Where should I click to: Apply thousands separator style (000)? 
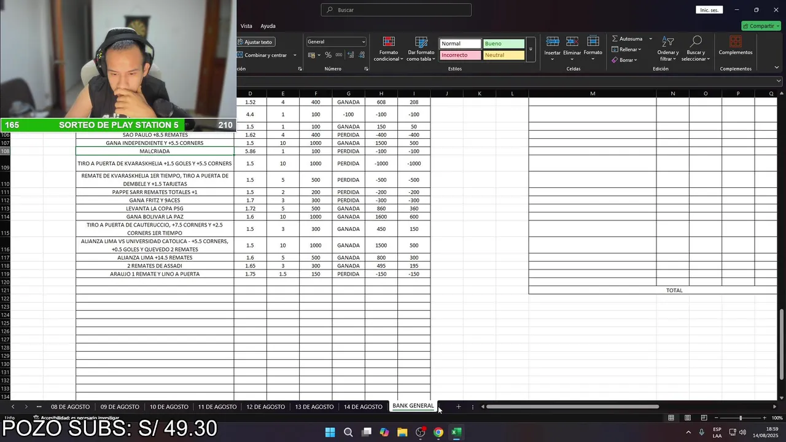(x=338, y=55)
